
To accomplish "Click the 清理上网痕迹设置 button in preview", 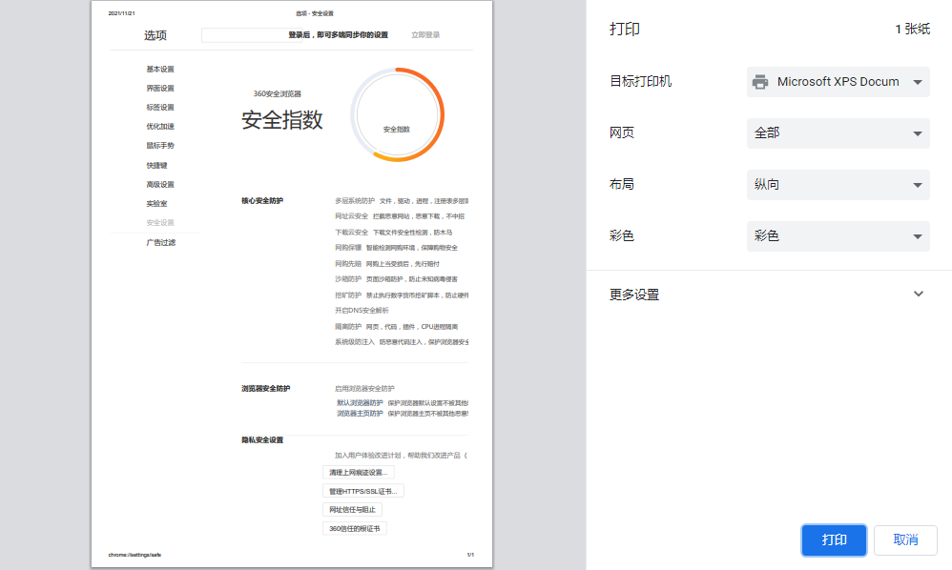I will click(359, 473).
